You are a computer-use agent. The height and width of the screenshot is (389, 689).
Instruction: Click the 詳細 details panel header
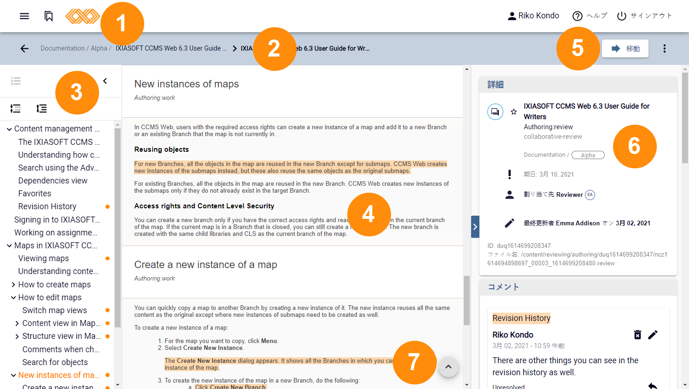click(x=578, y=85)
